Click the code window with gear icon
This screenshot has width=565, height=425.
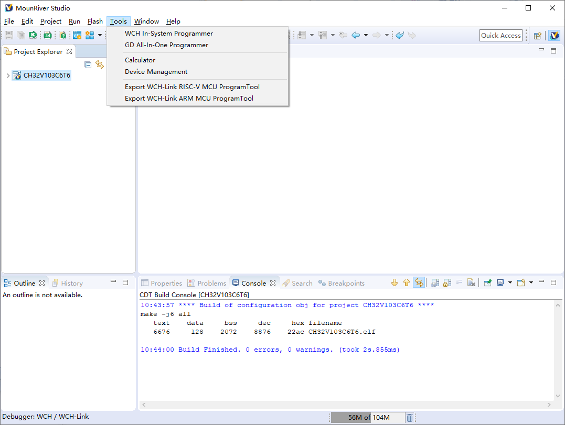coord(77,35)
